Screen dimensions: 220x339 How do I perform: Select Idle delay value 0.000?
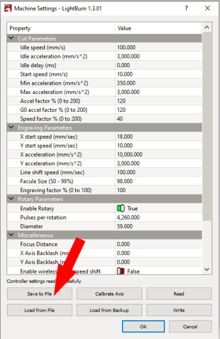point(159,65)
